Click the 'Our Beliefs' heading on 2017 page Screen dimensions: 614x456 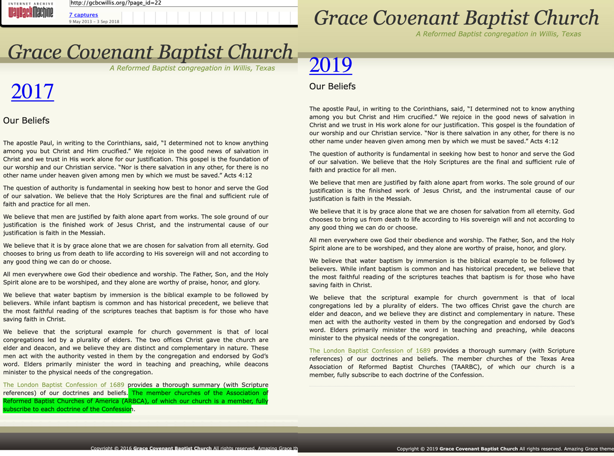(26, 121)
